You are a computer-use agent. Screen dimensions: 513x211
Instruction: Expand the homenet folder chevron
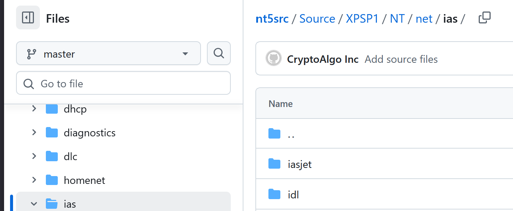pos(34,180)
